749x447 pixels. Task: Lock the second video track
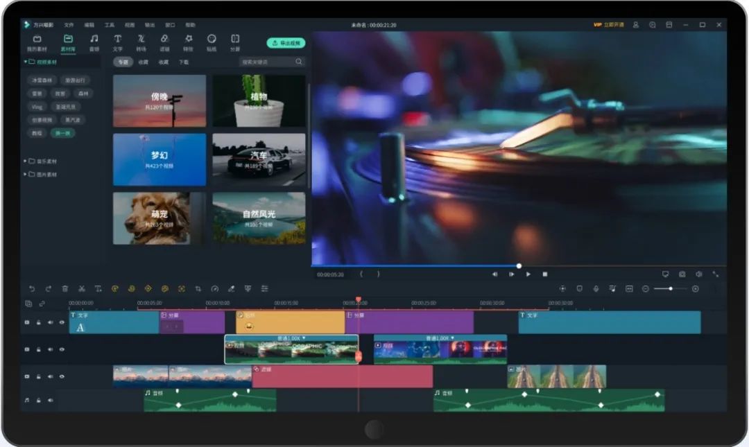39,349
